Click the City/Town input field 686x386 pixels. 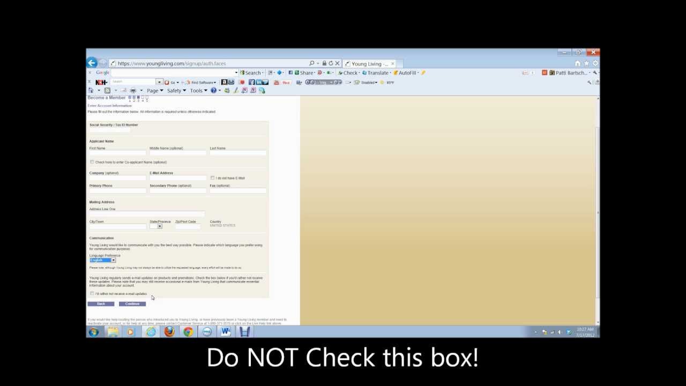pyautogui.click(x=117, y=226)
